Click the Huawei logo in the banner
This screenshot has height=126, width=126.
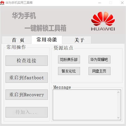coord(103,21)
